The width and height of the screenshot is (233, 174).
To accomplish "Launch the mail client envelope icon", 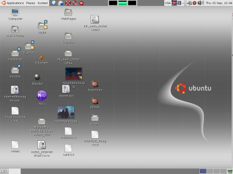I will click(x=61, y=3).
